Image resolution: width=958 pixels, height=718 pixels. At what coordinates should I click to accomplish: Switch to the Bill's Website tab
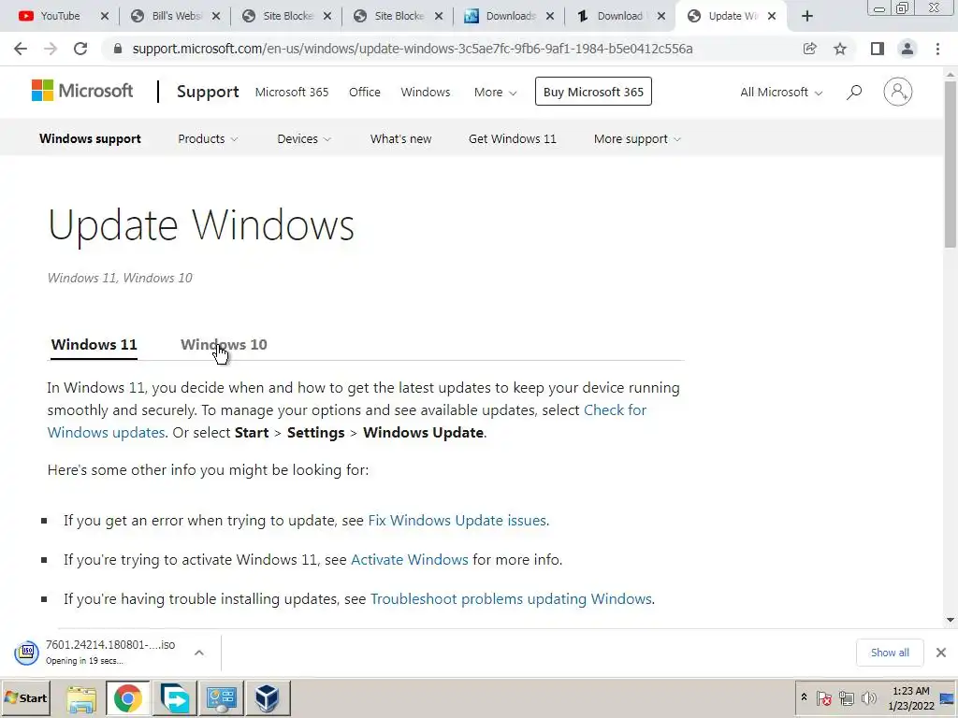tap(176, 16)
